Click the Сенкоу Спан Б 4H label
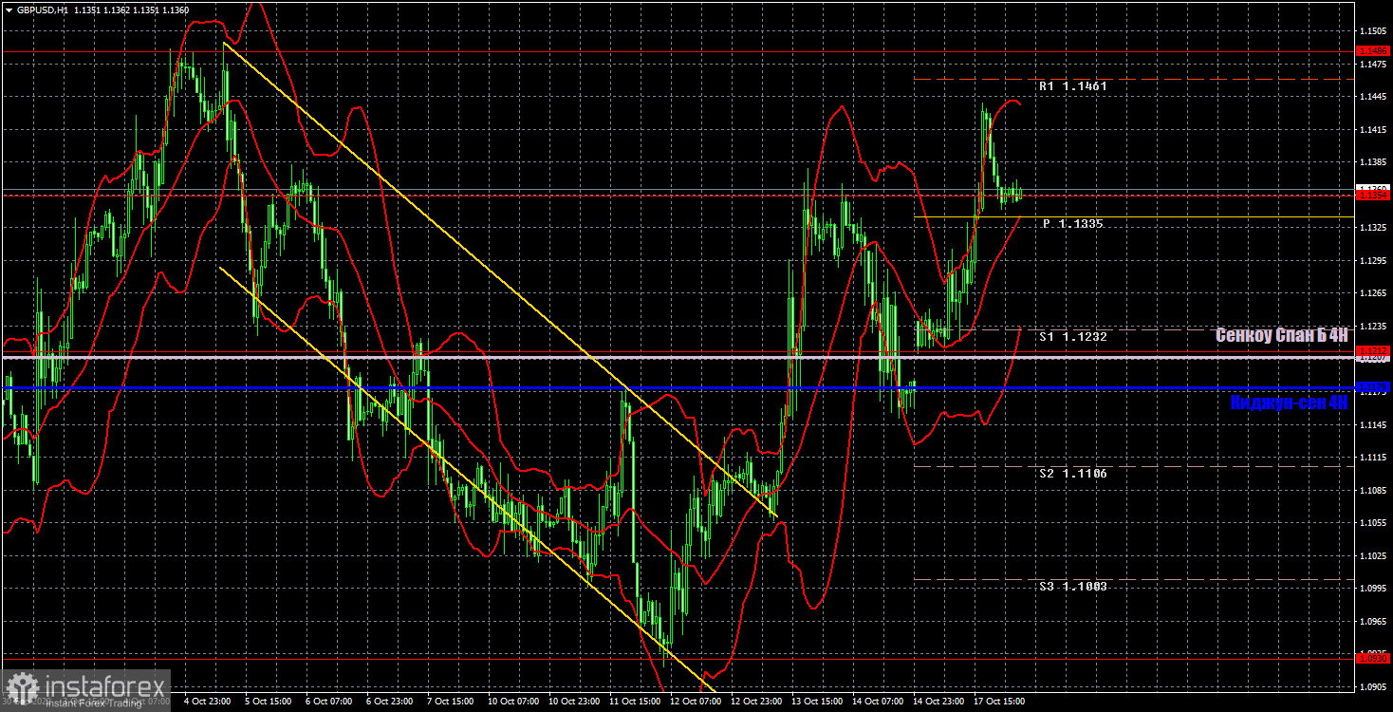The image size is (1393, 712). (1282, 335)
